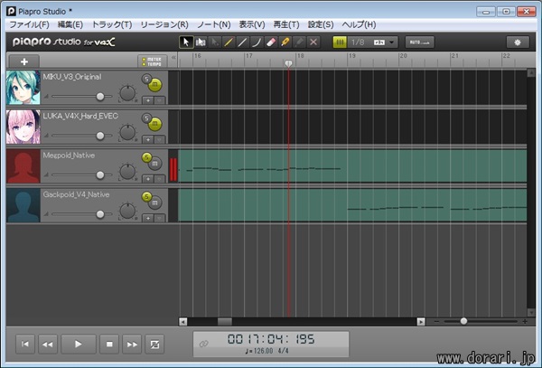Toggle the METER TEMPO display button
Image resolution: width=542 pixels, height=368 pixels.
(x=153, y=61)
